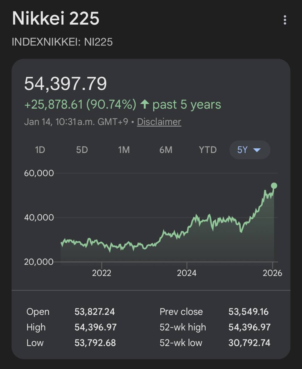The width and height of the screenshot is (302, 369).
Task: Switch chart to YTD range
Action: pyautogui.click(x=208, y=150)
